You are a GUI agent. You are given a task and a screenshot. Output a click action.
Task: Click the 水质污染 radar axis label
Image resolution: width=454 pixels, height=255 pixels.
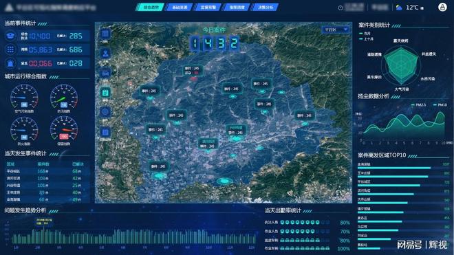coord(428,79)
